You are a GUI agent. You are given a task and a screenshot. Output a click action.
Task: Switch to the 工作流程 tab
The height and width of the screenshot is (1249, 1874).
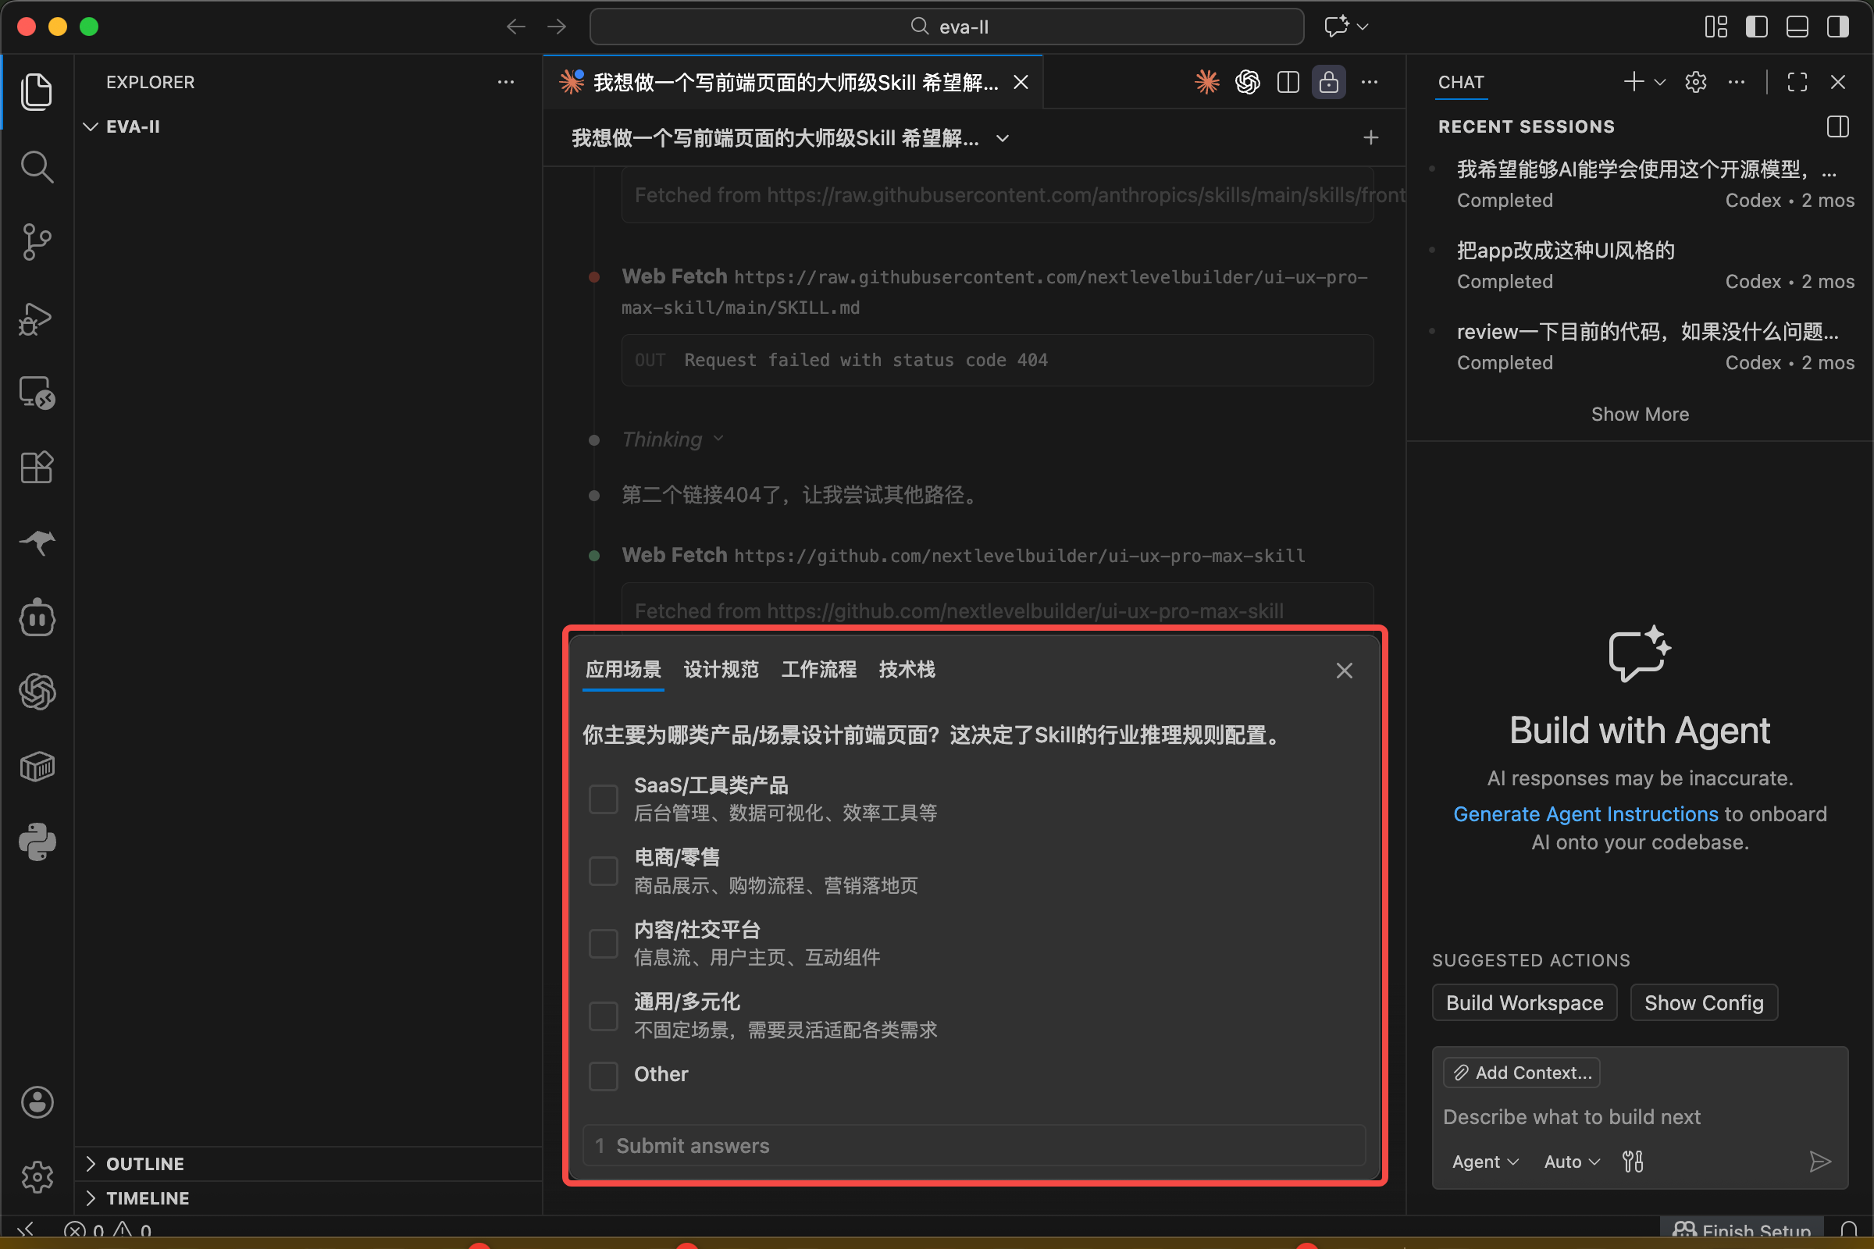(x=819, y=669)
